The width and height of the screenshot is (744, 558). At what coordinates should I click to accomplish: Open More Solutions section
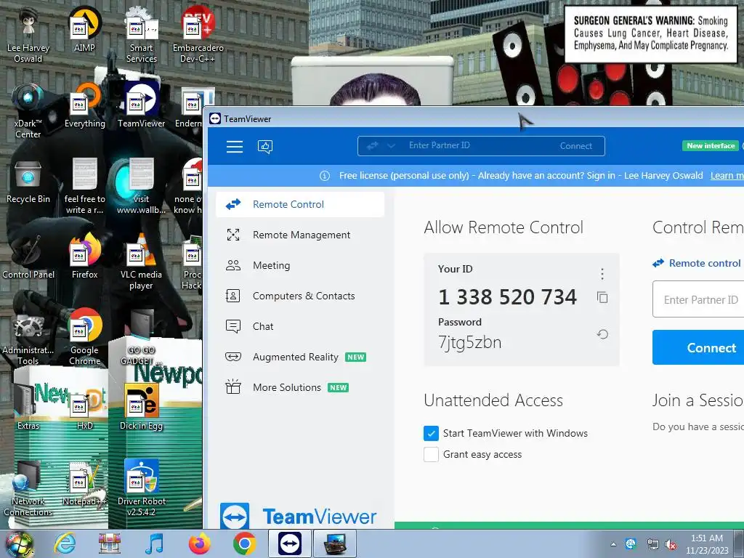point(300,387)
